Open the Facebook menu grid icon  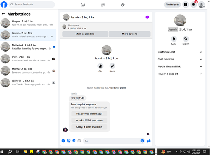tap(186, 5)
